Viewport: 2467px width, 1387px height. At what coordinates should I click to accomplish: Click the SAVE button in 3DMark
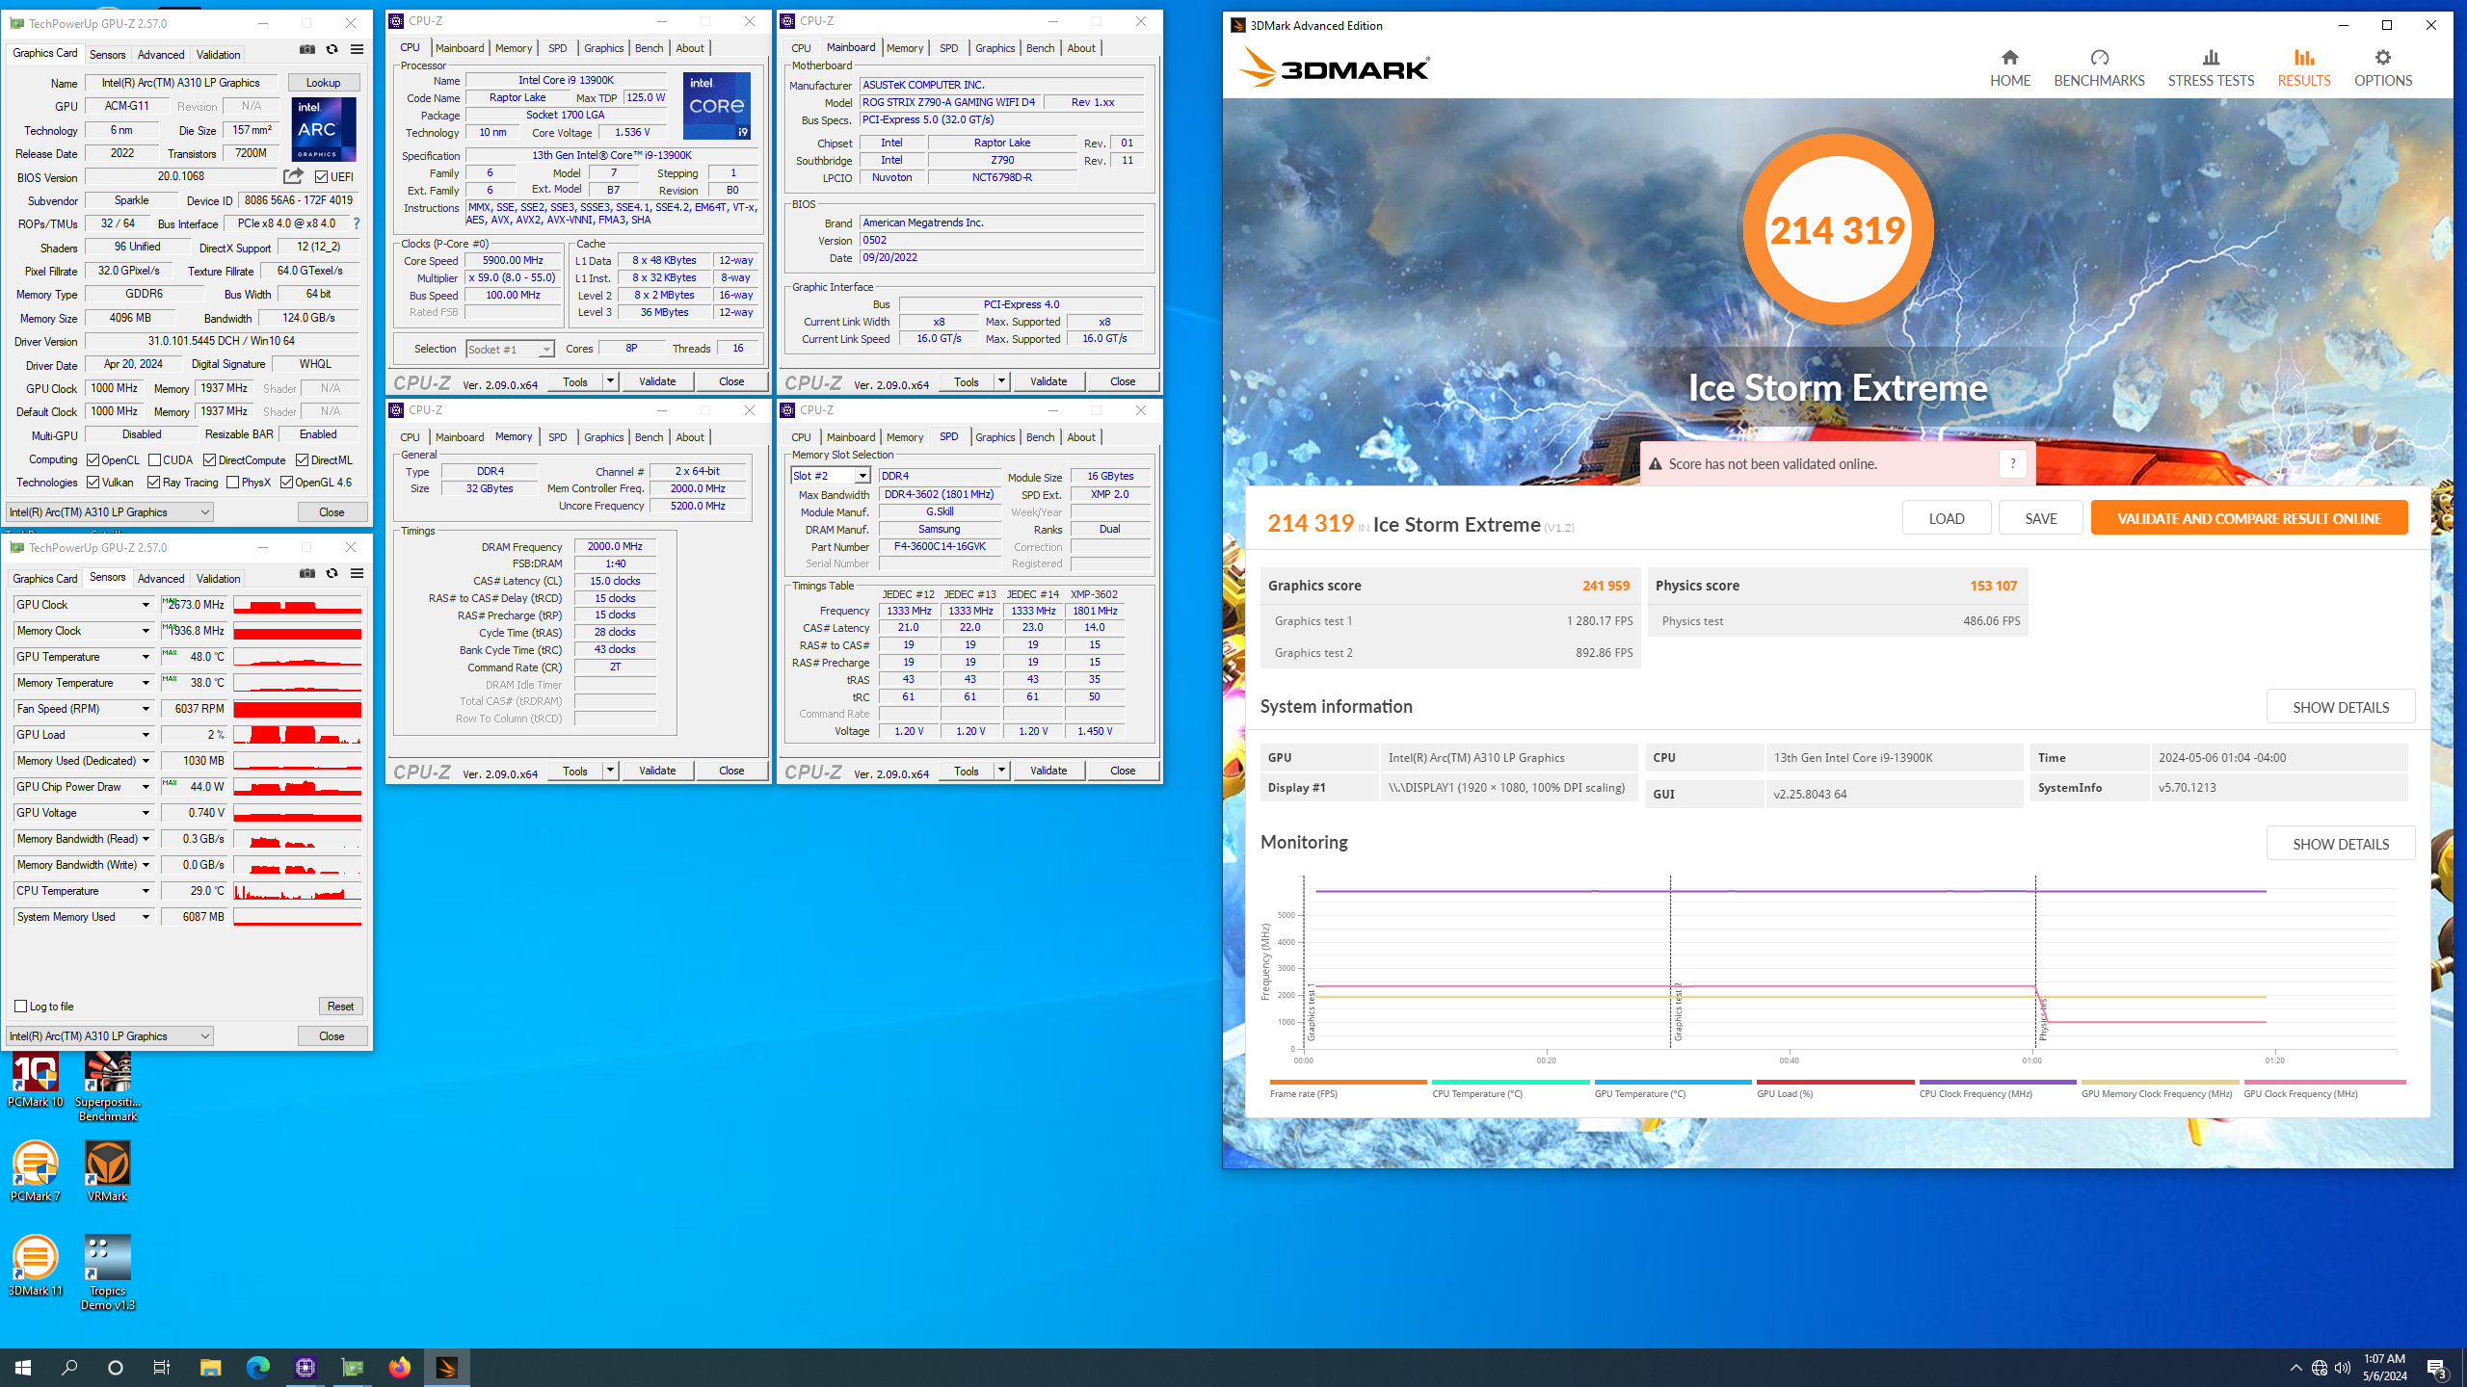pyautogui.click(x=2040, y=518)
